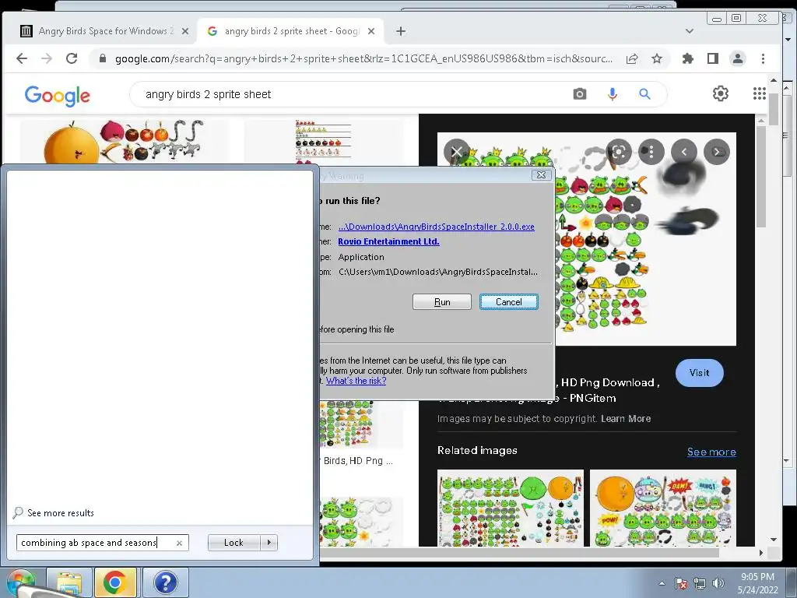Screen dimensions: 797x598
Task: Show hidden system tray icons
Action: (x=662, y=583)
